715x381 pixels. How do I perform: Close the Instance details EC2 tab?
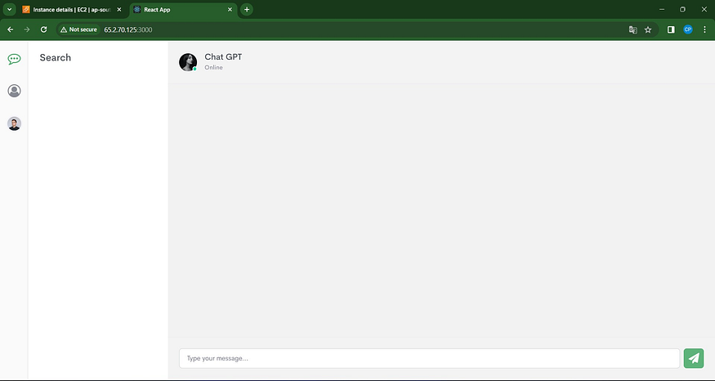[x=119, y=10]
